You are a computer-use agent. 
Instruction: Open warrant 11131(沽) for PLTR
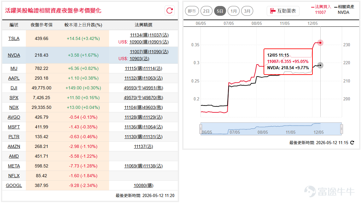pyautogui.click(x=153, y=137)
